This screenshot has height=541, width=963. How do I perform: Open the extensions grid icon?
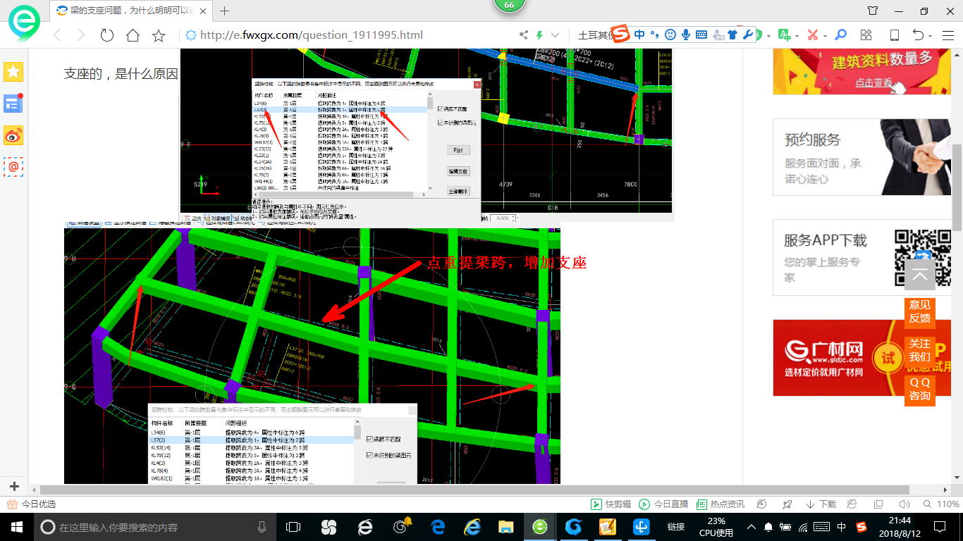866,35
